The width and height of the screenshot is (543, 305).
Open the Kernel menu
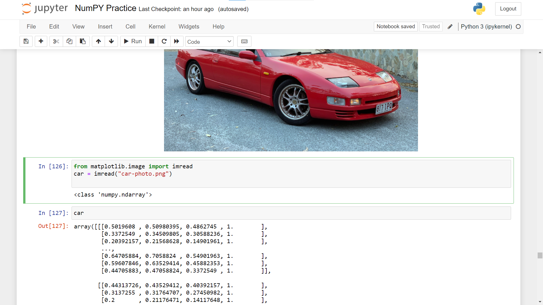tap(157, 27)
